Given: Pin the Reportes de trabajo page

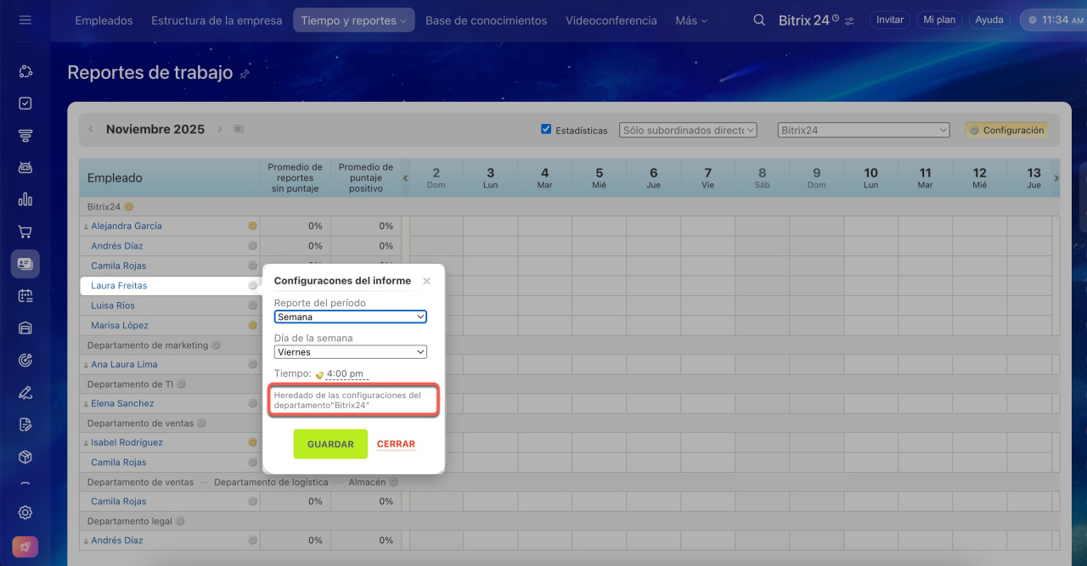Looking at the screenshot, I should coord(245,75).
